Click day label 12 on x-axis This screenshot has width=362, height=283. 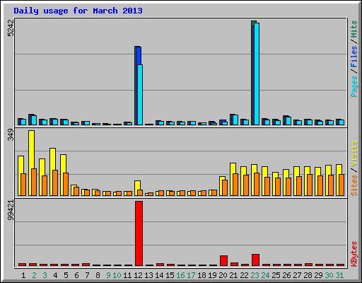tap(138, 275)
